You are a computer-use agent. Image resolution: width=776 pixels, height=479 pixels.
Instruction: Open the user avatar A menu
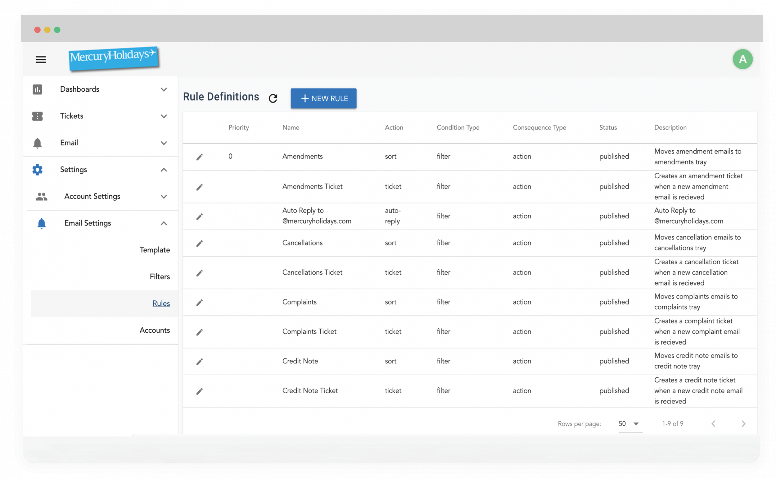pos(742,59)
